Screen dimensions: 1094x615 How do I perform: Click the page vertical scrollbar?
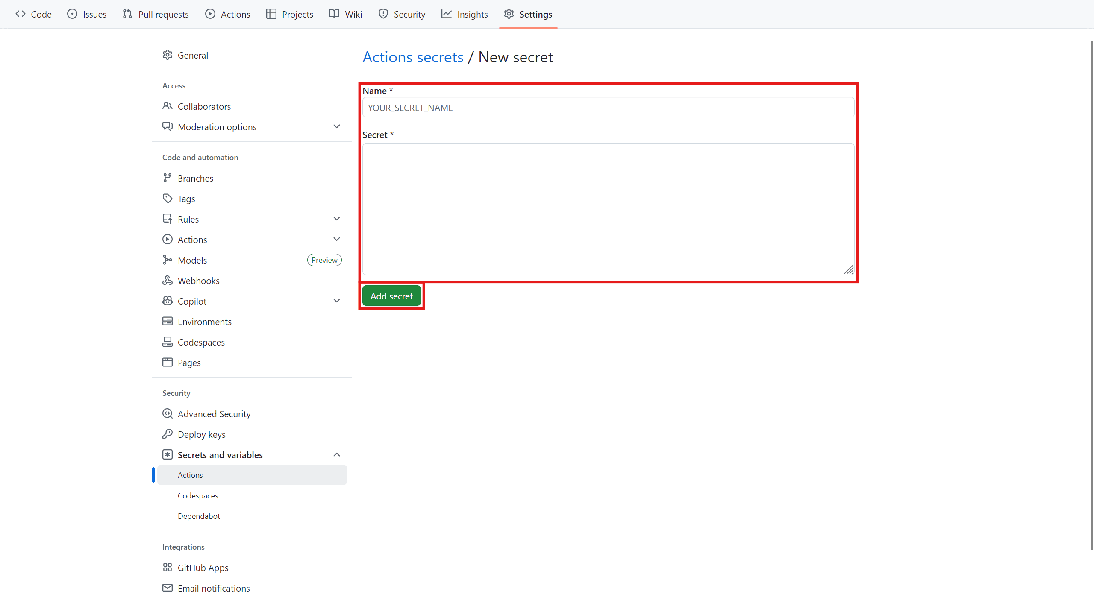pos(1091,295)
